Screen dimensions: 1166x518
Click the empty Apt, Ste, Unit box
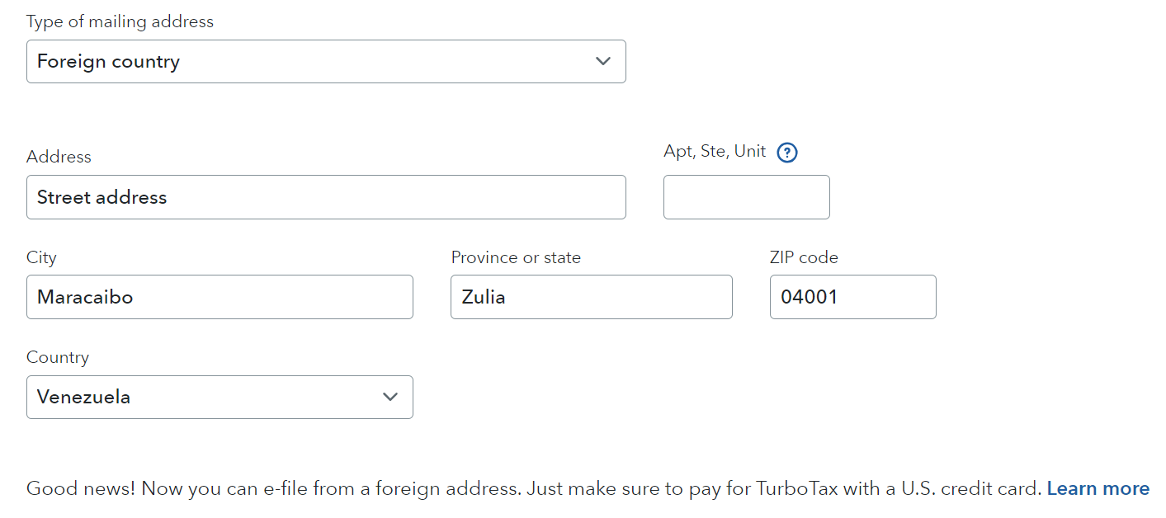coord(746,197)
